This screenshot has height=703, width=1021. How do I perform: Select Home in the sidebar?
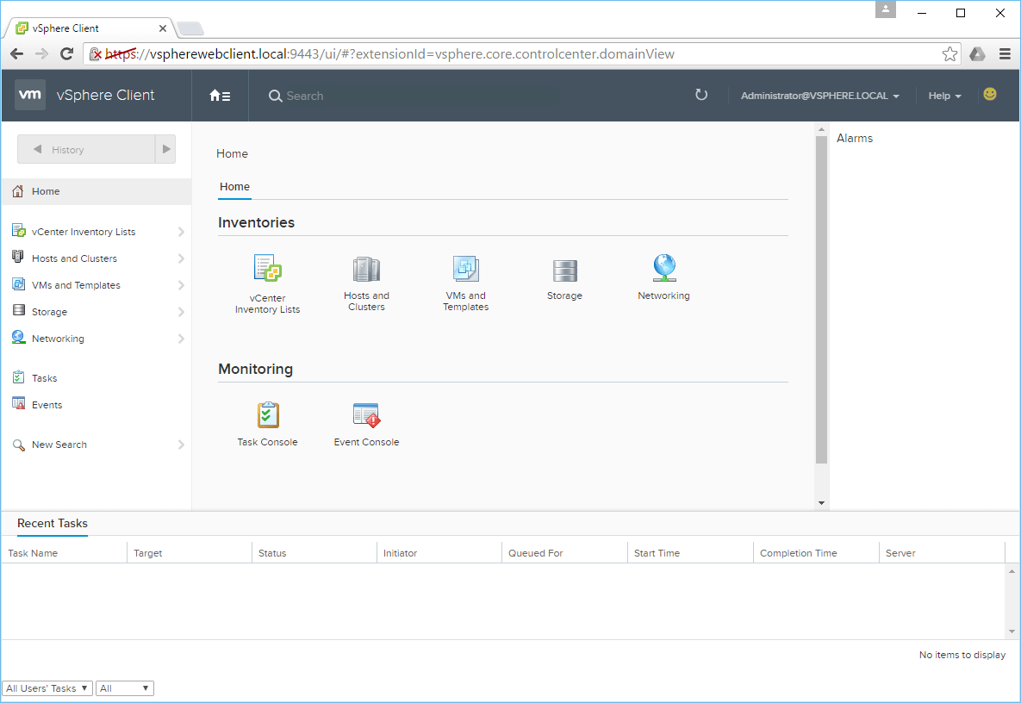pos(96,191)
